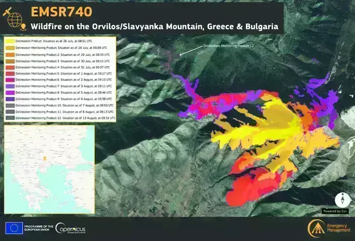Select 'Delineation Monitoring Product 4' legend text

coord(37,67)
